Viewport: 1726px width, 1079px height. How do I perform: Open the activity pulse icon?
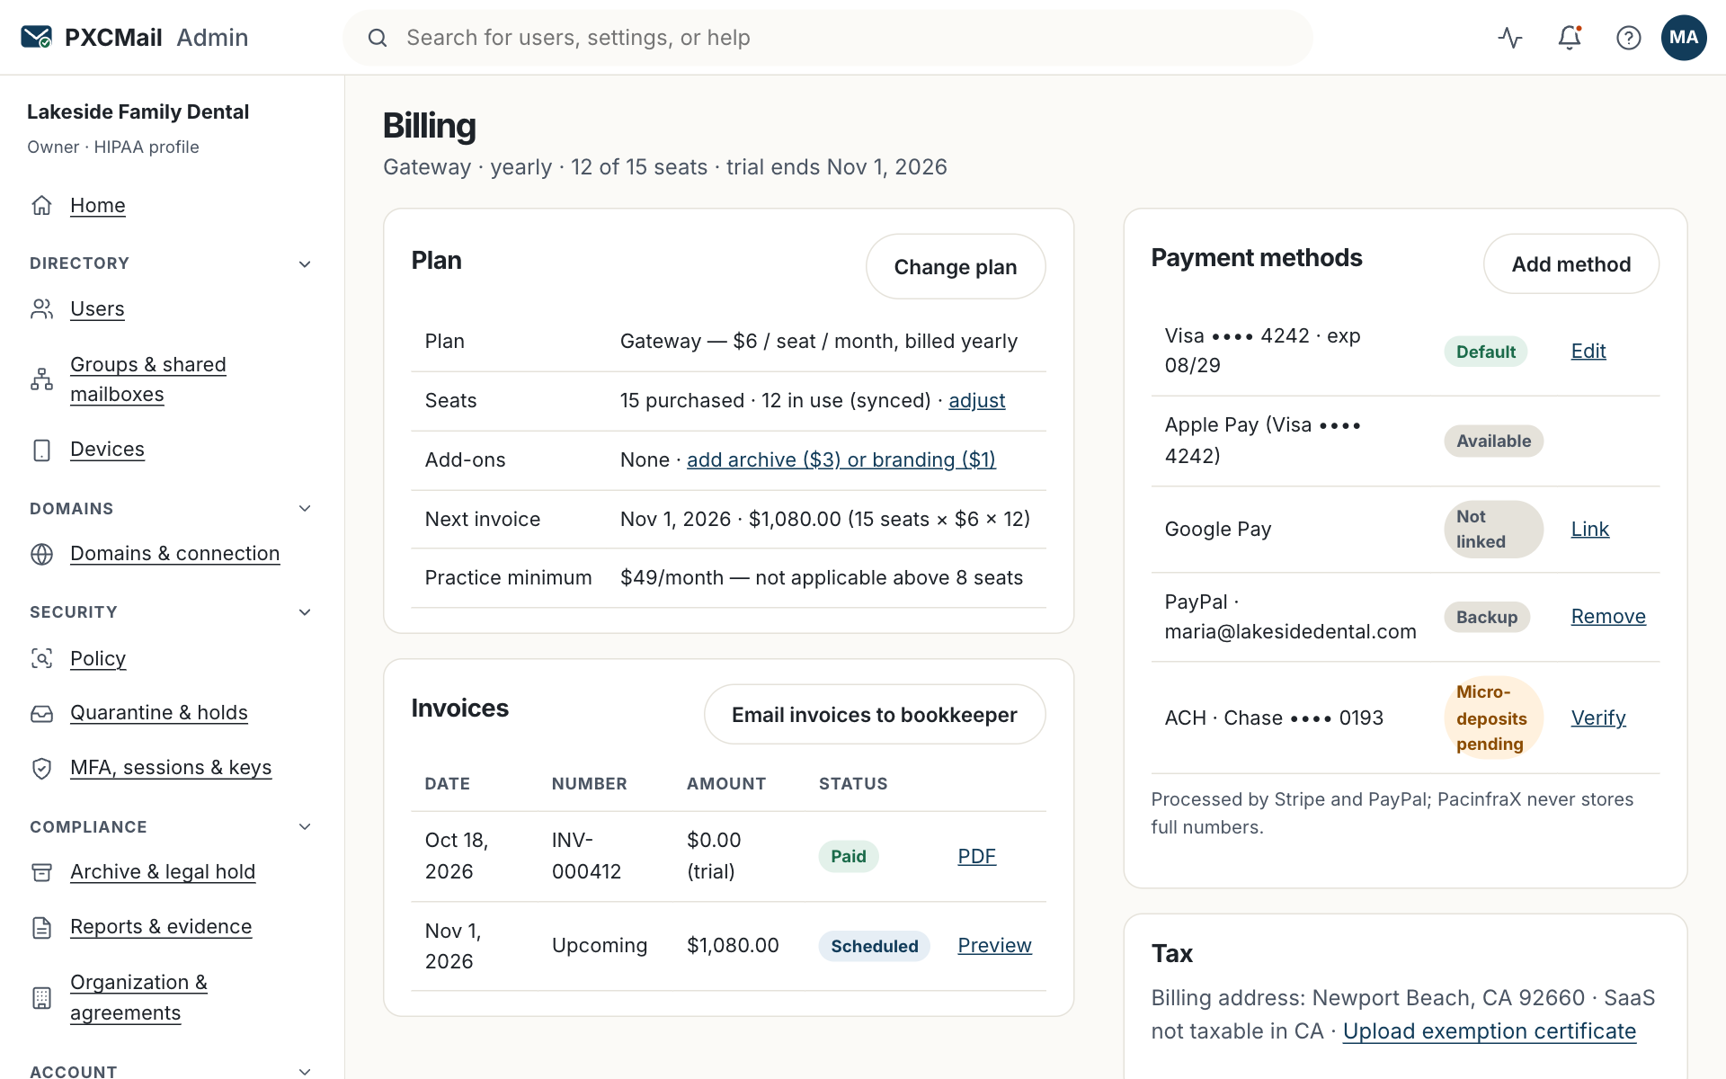(x=1510, y=38)
